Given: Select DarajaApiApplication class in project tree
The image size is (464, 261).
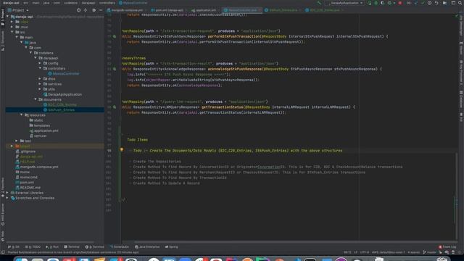Looking at the screenshot, I should point(63,94).
